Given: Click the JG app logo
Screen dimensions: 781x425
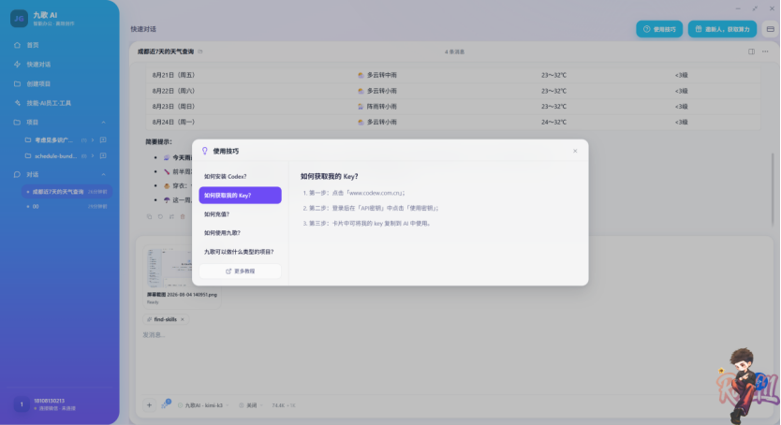Looking at the screenshot, I should [x=19, y=19].
